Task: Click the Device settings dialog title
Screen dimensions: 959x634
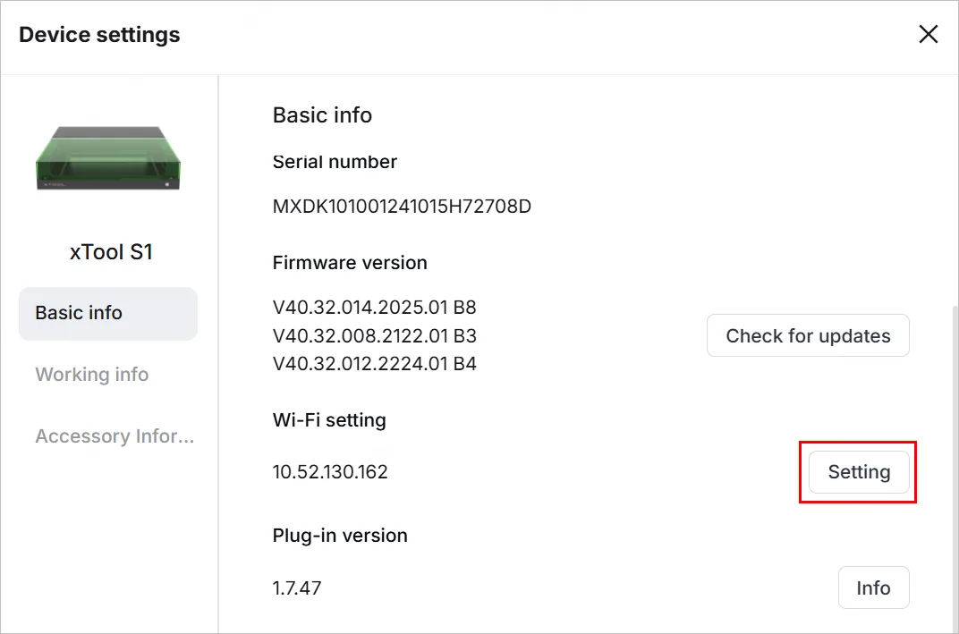Action: (x=99, y=35)
